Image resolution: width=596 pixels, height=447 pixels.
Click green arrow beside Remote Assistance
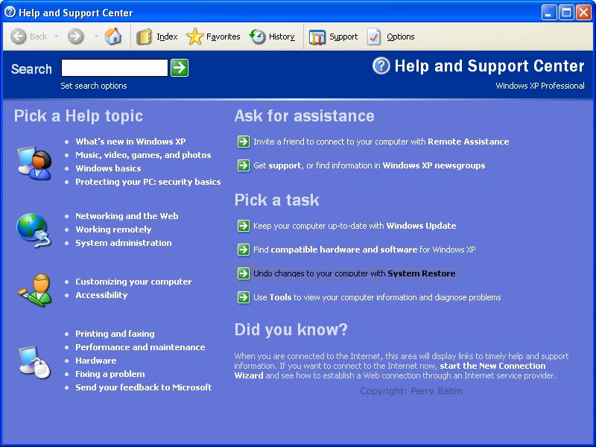244,142
